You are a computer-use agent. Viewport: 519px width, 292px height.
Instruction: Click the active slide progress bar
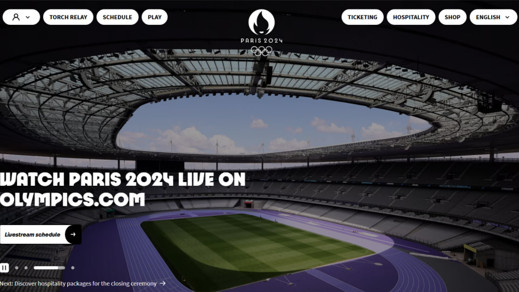pos(49,268)
